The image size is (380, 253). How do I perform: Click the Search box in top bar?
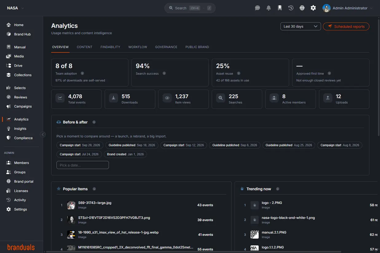click(x=190, y=8)
